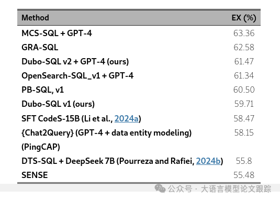The height and width of the screenshot is (200, 280).
Task: Click the 59.71 score value
Action: (244, 104)
